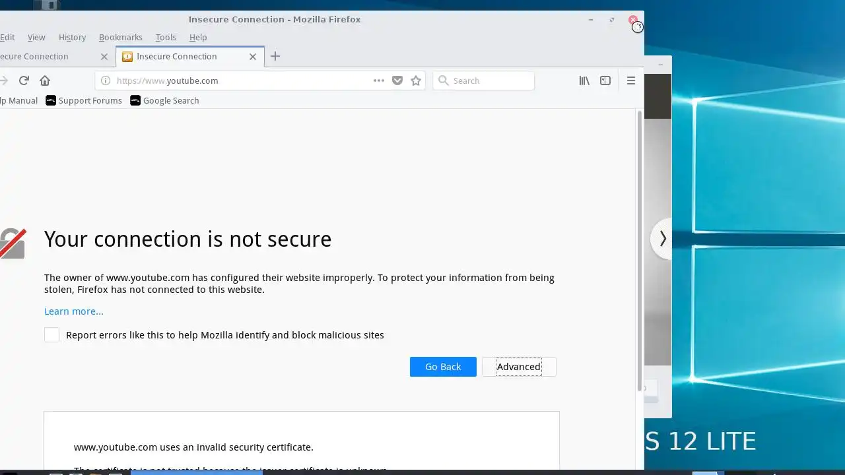Click the Go Back button
Screen dimensions: 845x475
[443, 367]
